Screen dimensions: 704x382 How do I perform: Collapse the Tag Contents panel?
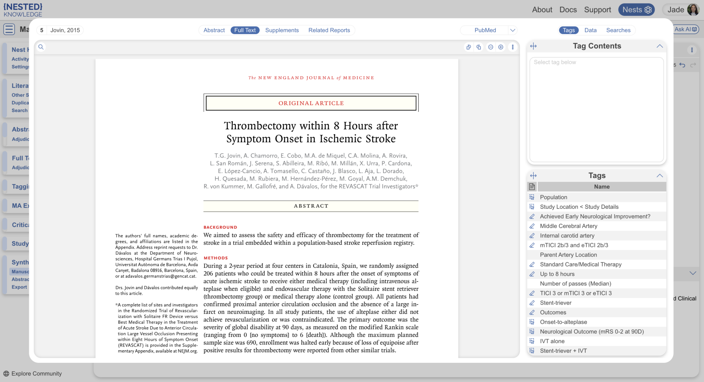pos(659,46)
